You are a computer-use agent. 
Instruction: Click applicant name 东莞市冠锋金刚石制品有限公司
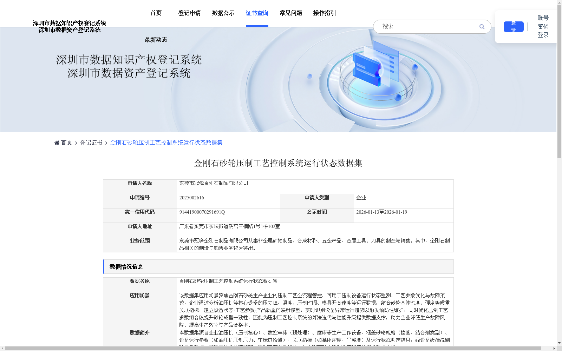pyautogui.click(x=214, y=183)
